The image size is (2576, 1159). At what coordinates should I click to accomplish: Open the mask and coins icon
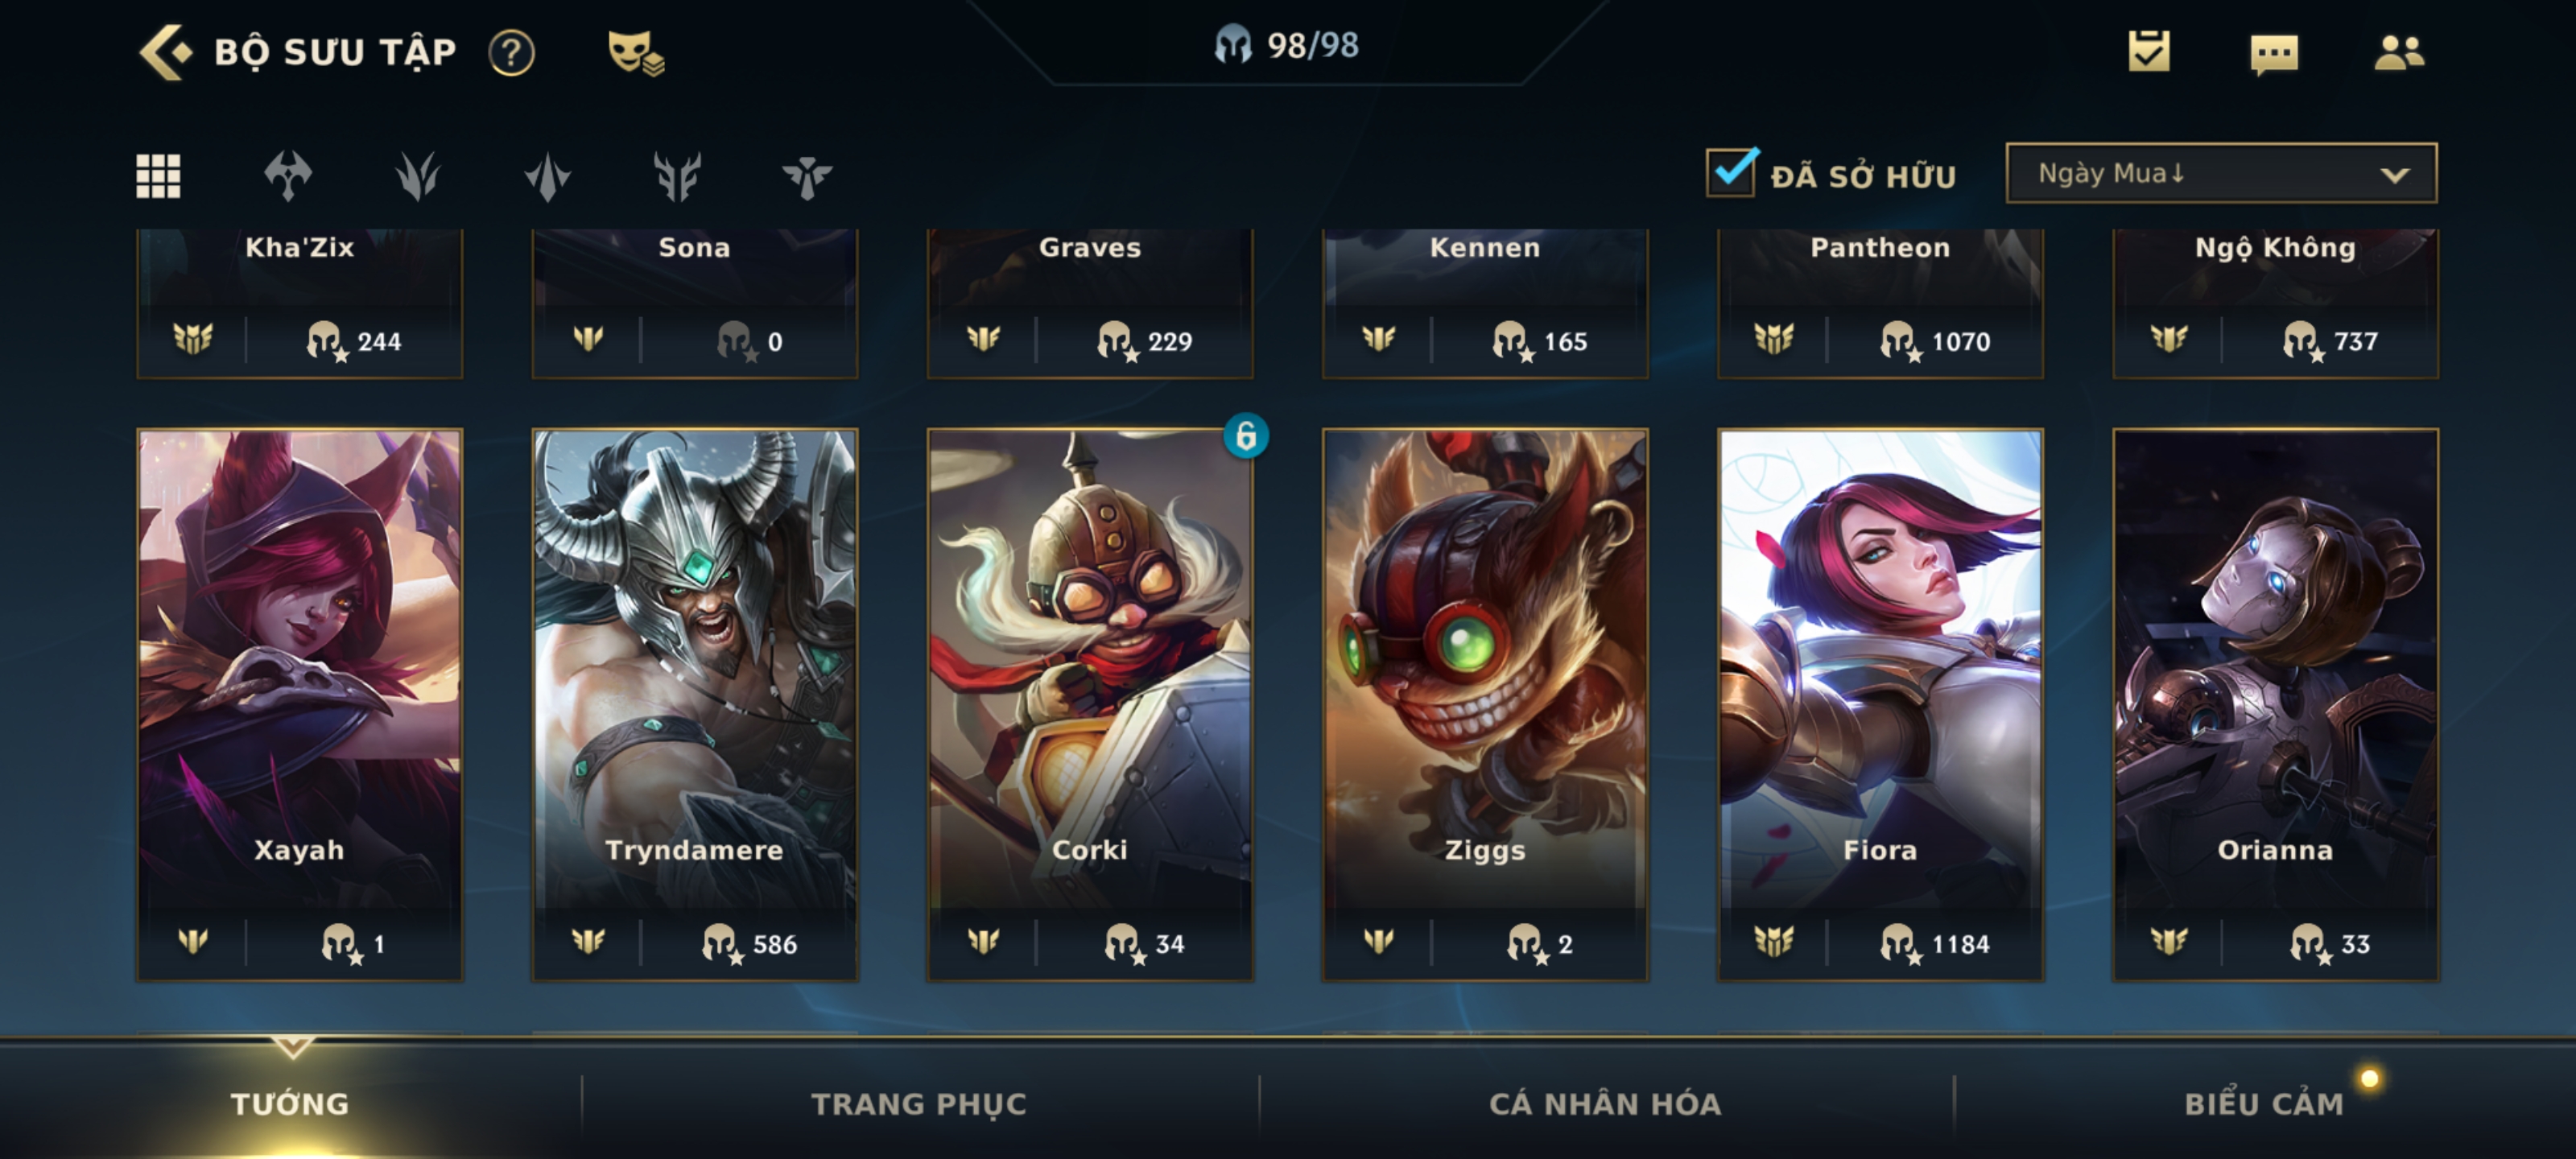pos(636,52)
